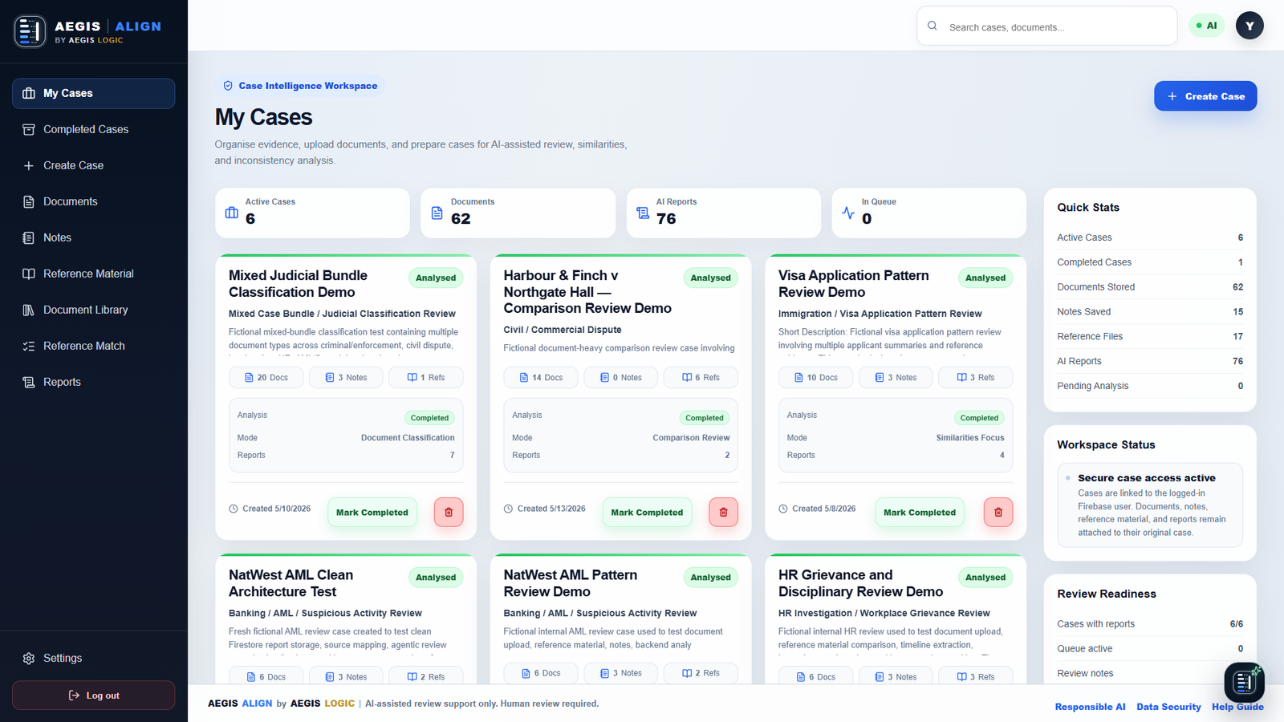Open the My Cases sidebar item
This screenshot has width=1284, height=722.
(x=93, y=93)
